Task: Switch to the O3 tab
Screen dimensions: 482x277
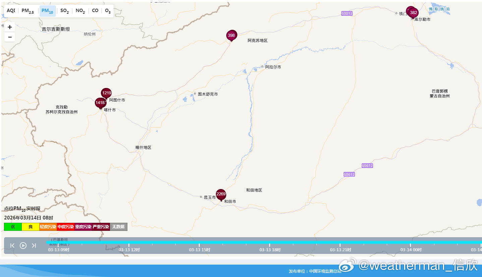Action: (108, 11)
